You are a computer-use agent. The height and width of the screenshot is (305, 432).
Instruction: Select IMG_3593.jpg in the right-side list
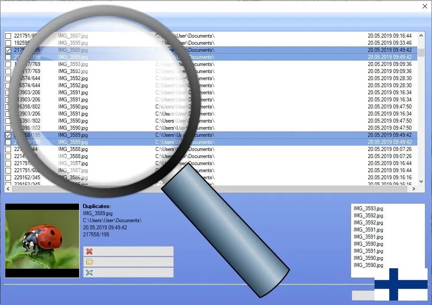click(368, 208)
